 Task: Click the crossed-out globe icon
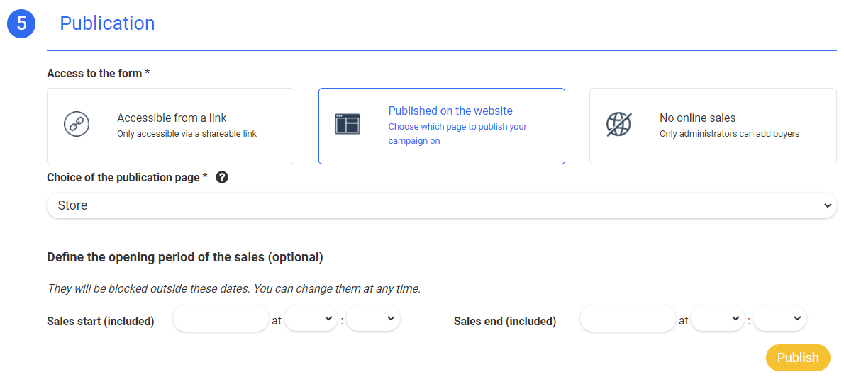click(618, 124)
